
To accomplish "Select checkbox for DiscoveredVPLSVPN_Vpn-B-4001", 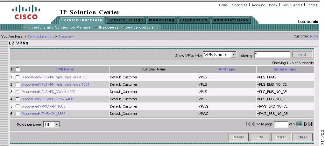I will pyautogui.click(x=18, y=99).
